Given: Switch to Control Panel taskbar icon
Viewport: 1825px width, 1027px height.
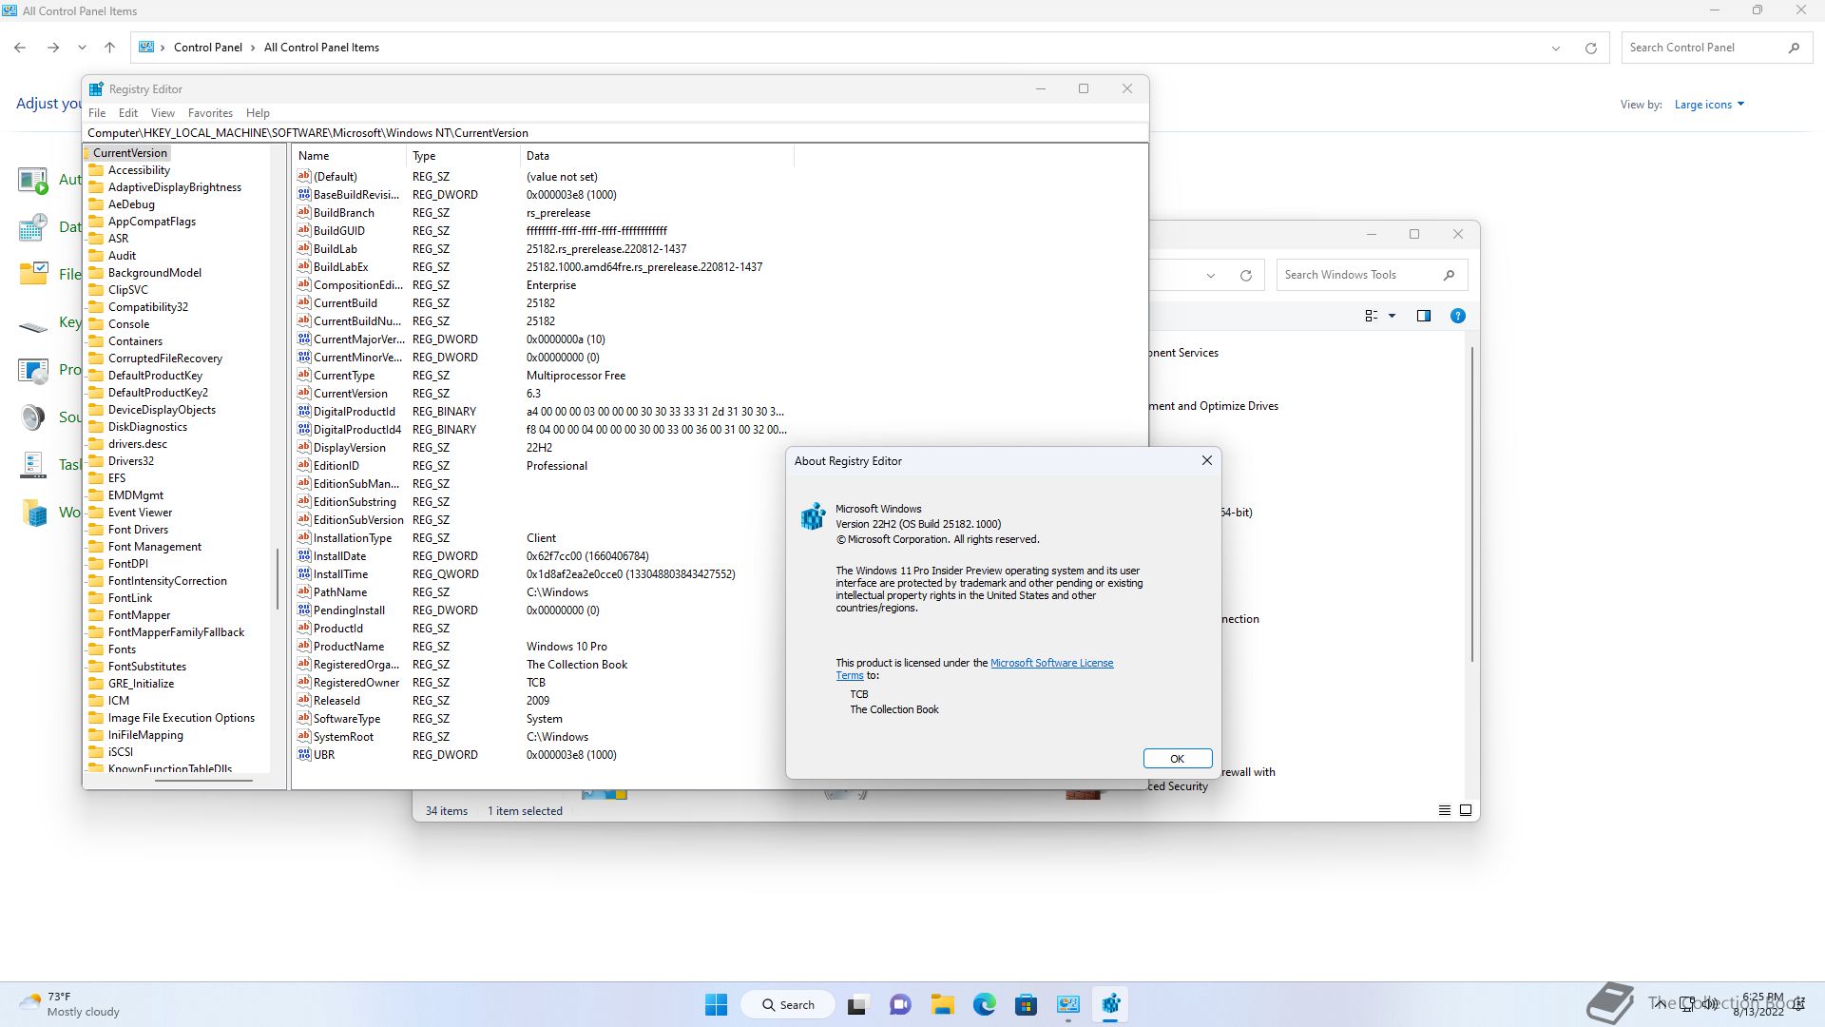Looking at the screenshot, I should coord(1068,1004).
